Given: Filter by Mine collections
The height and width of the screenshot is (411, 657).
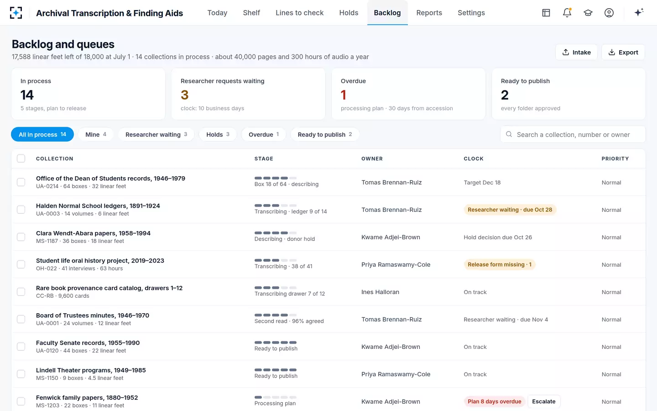Looking at the screenshot, I should click(x=96, y=134).
